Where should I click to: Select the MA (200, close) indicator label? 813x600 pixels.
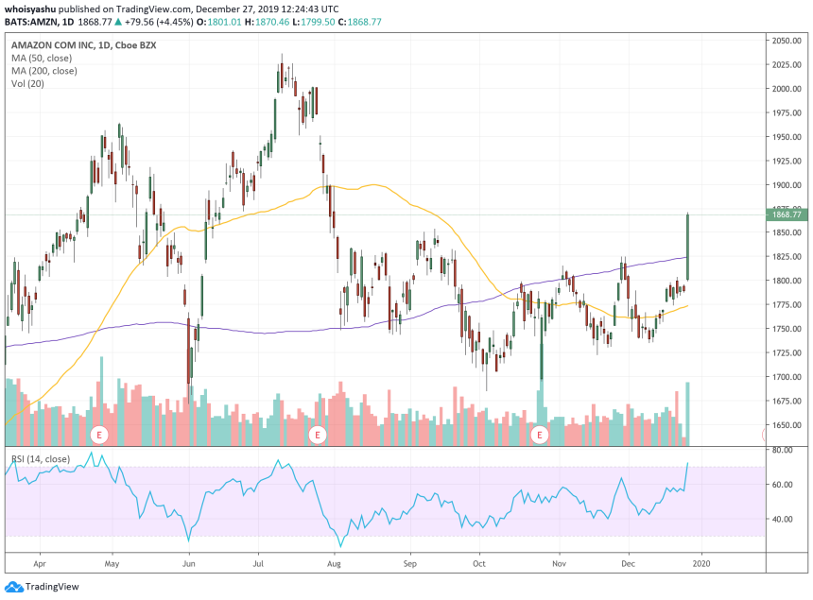point(44,71)
